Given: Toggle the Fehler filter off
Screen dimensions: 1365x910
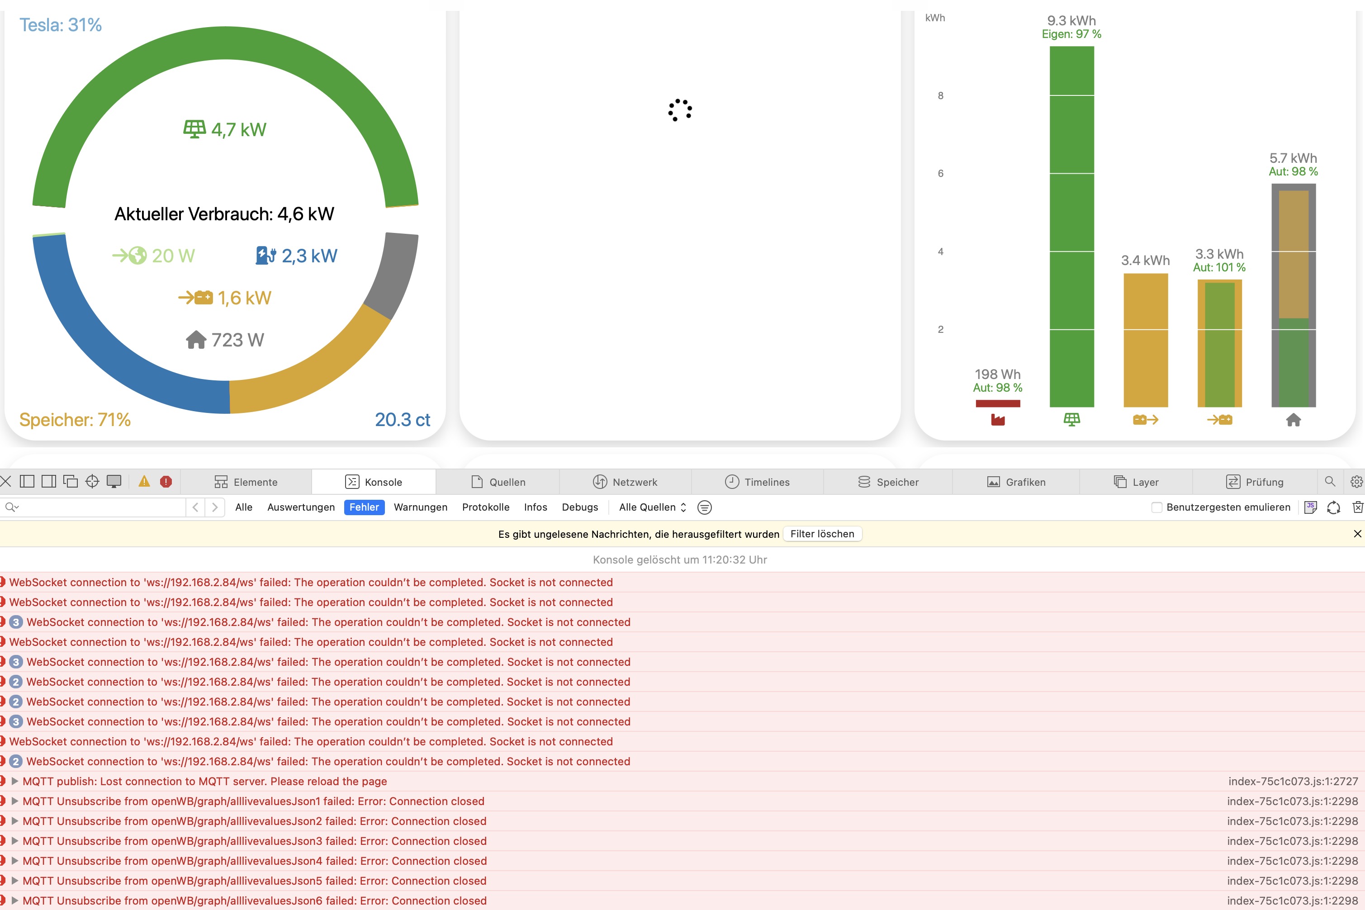Looking at the screenshot, I should point(364,507).
